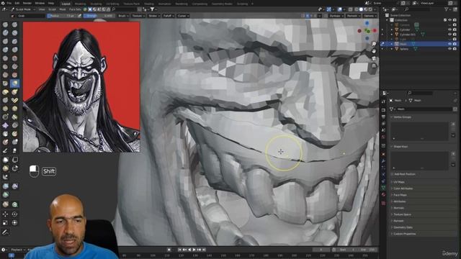This screenshot has height=259, width=461.
Task: Select the Pinch brush tool
Action: pos(5,83)
